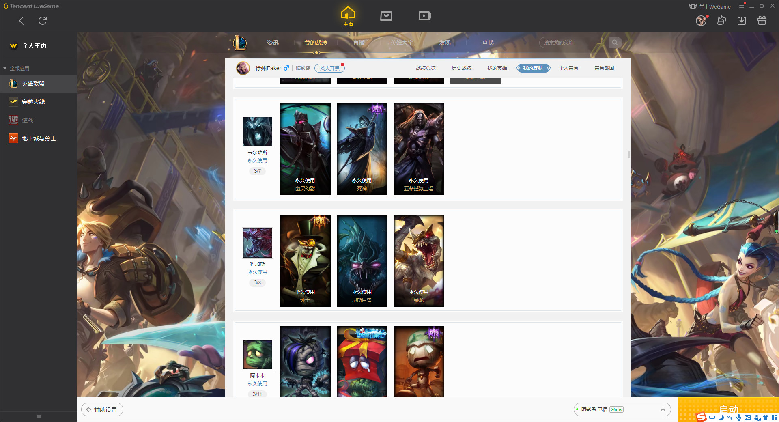The width and height of the screenshot is (779, 422).
Task: Open the 发现 tab
Action: click(x=445, y=43)
